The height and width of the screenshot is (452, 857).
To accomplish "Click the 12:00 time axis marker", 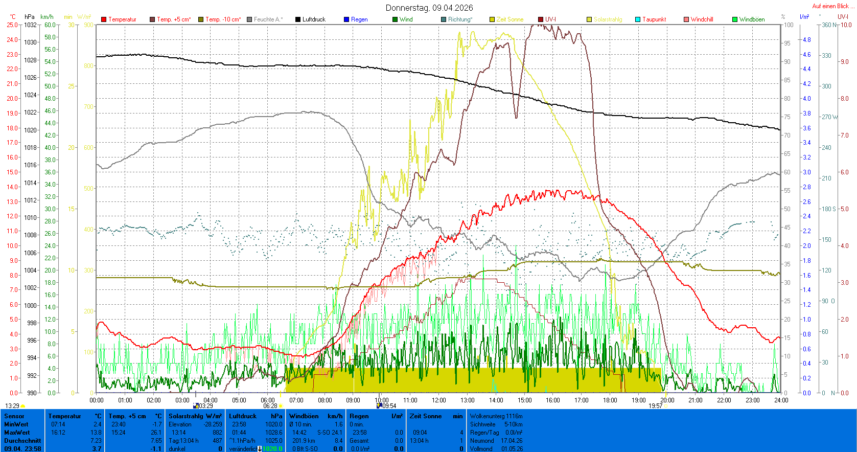I will 438,400.
